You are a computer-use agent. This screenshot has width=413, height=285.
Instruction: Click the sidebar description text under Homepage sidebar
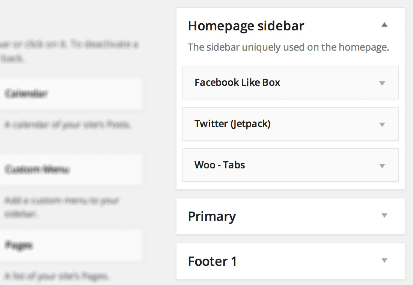click(x=288, y=47)
